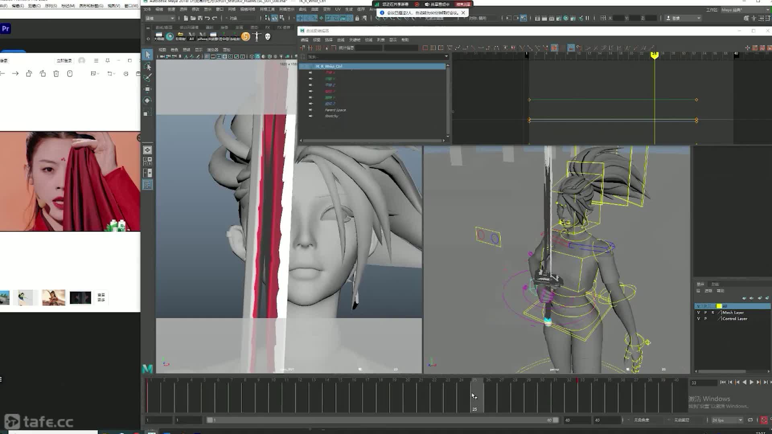772x434 pixels.
Task: Open the workspace dropdown at top right
Action: (x=745, y=10)
